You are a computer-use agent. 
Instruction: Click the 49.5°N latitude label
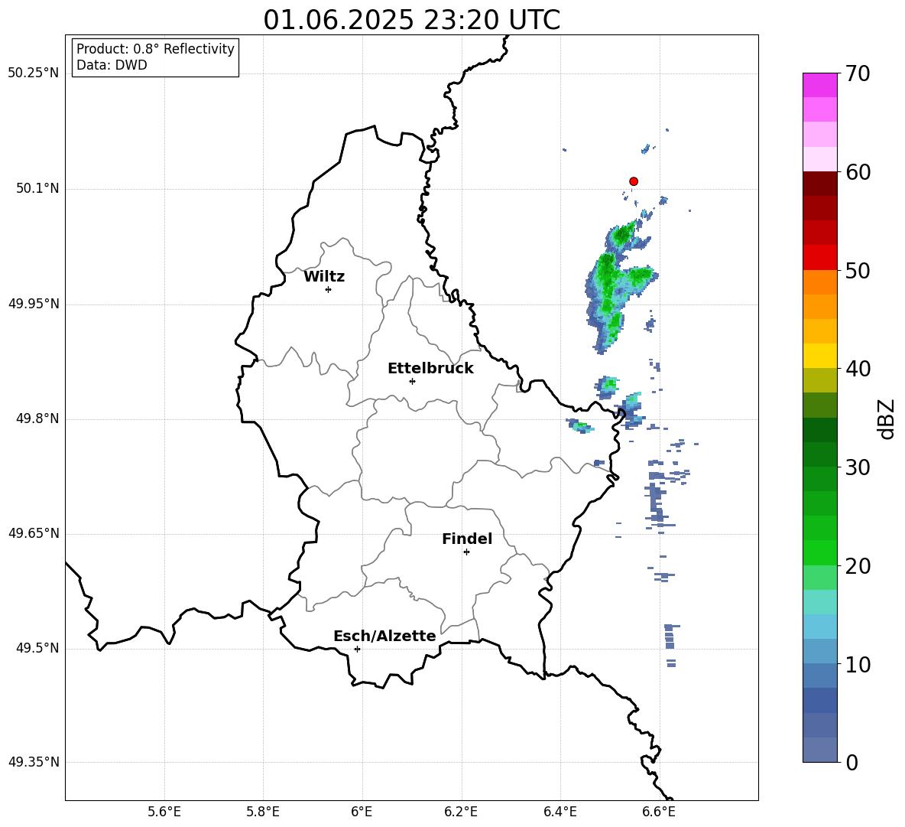37,648
